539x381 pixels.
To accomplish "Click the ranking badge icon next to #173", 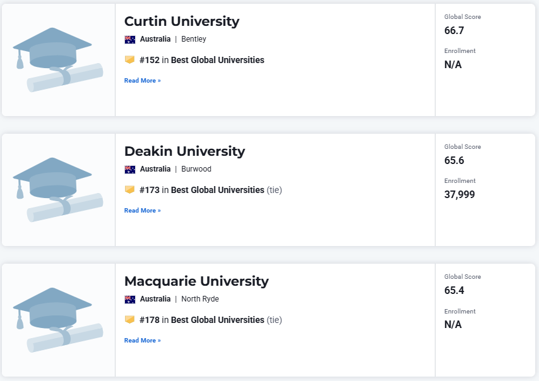I will 130,190.
